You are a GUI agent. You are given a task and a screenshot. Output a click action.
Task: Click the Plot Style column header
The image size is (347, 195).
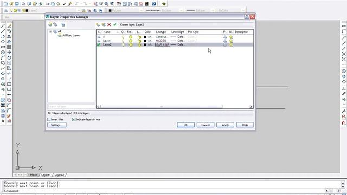(204, 32)
